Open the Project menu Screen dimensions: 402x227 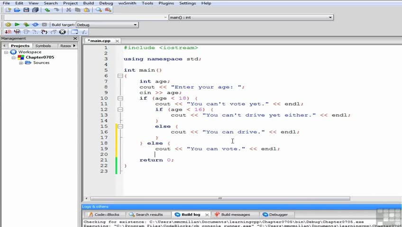(70, 3)
